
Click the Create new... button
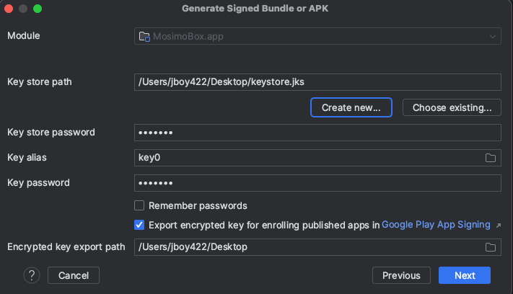point(351,107)
